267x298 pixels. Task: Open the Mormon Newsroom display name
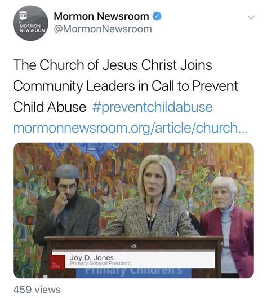click(x=101, y=16)
